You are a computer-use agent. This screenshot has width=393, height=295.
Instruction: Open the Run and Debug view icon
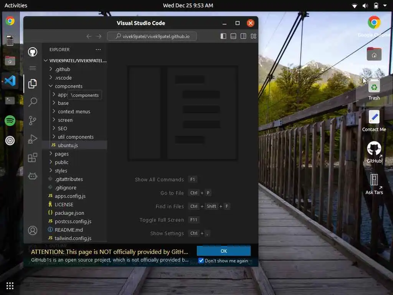[x=33, y=139]
